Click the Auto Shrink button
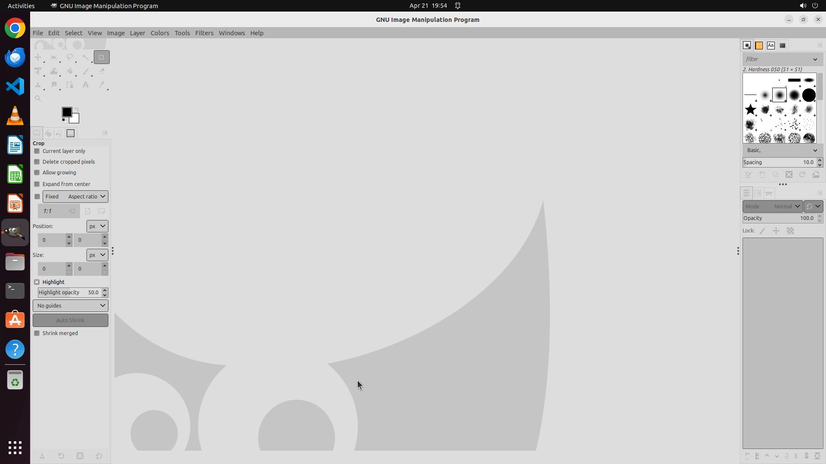Viewport: 826px width, 464px height. pyautogui.click(x=71, y=321)
